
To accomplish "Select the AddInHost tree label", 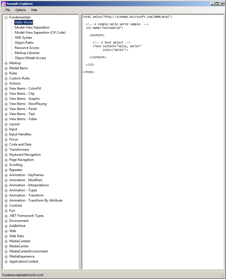I will (x=18, y=226).
